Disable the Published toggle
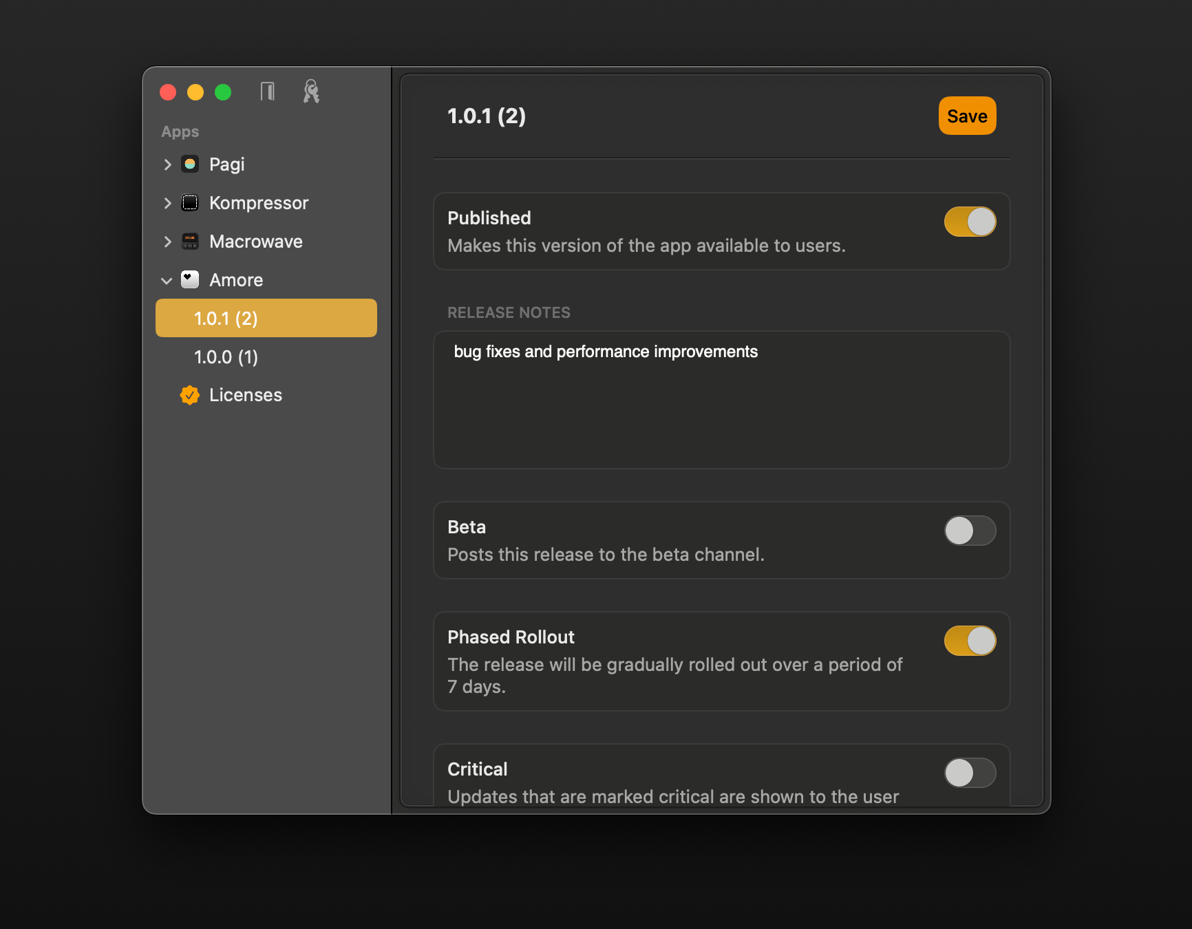1192x929 pixels. [970, 222]
